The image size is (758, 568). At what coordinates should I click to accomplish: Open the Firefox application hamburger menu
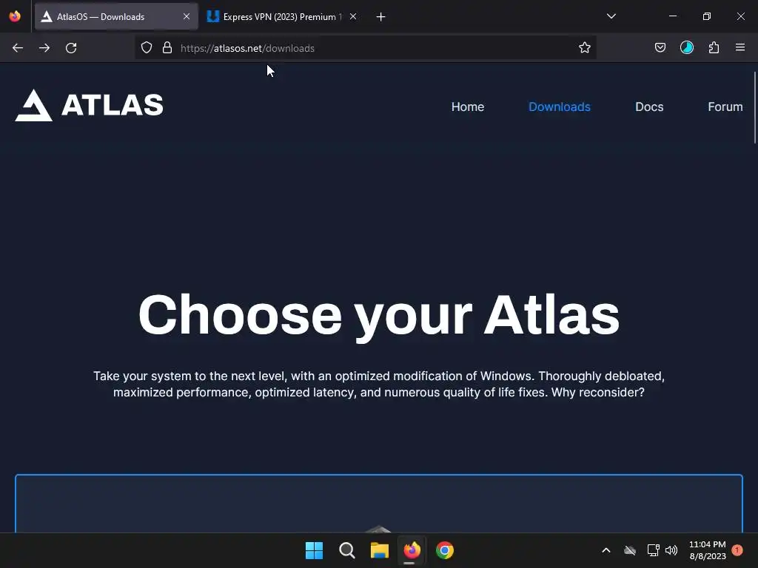click(740, 48)
